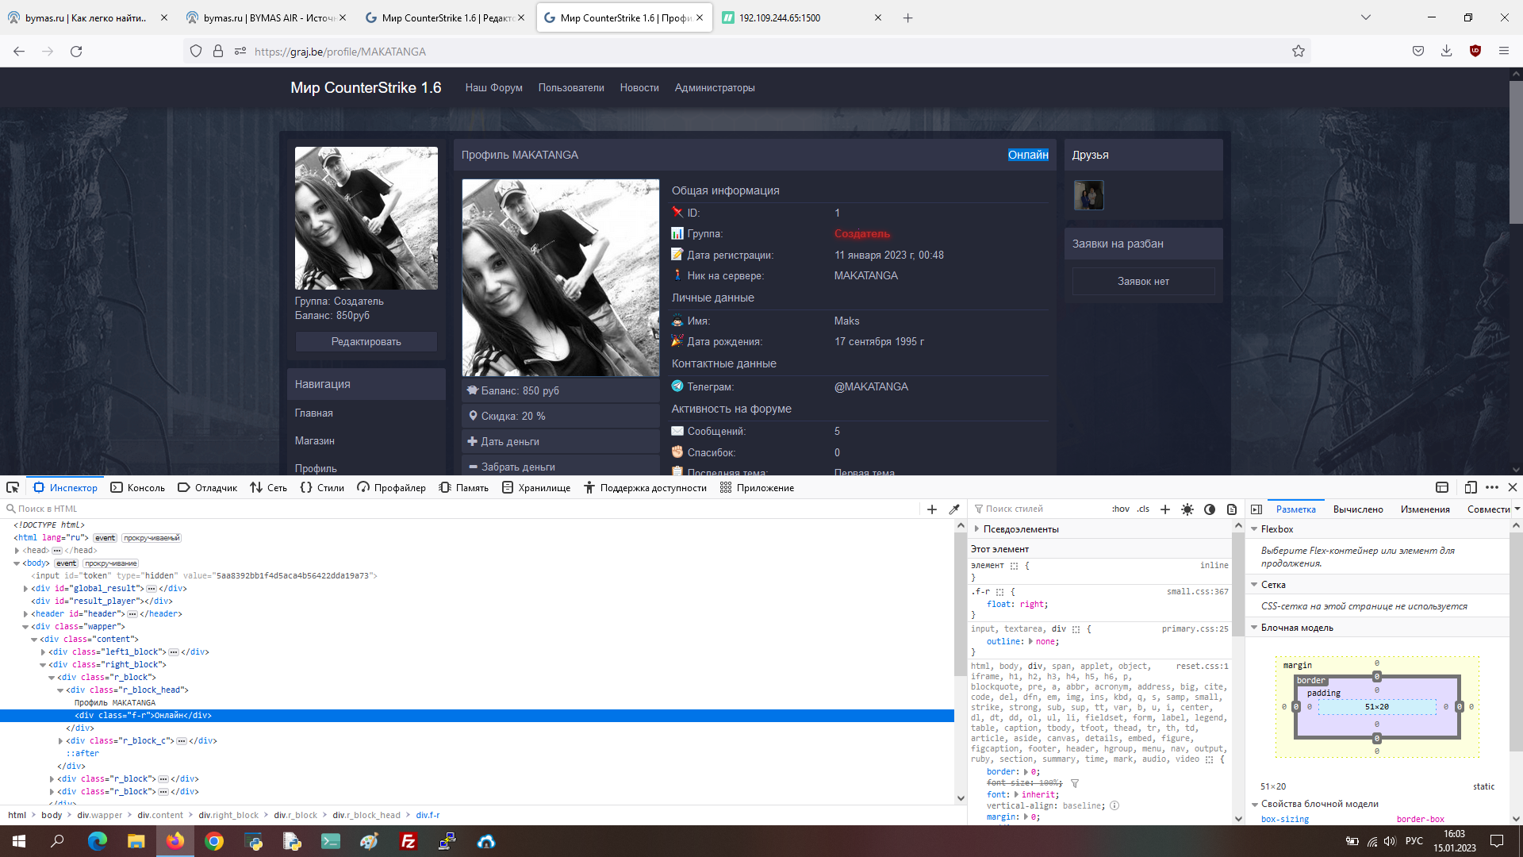Click the uBlock Origin extension icon
1523x857 pixels.
click(x=1475, y=51)
